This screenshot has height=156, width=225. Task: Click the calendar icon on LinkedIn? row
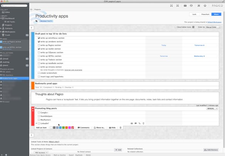[132, 123]
